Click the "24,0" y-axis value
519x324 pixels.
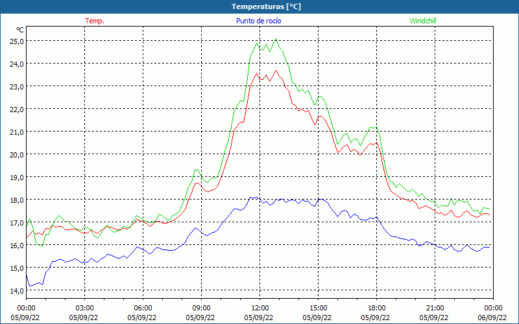click(16, 64)
